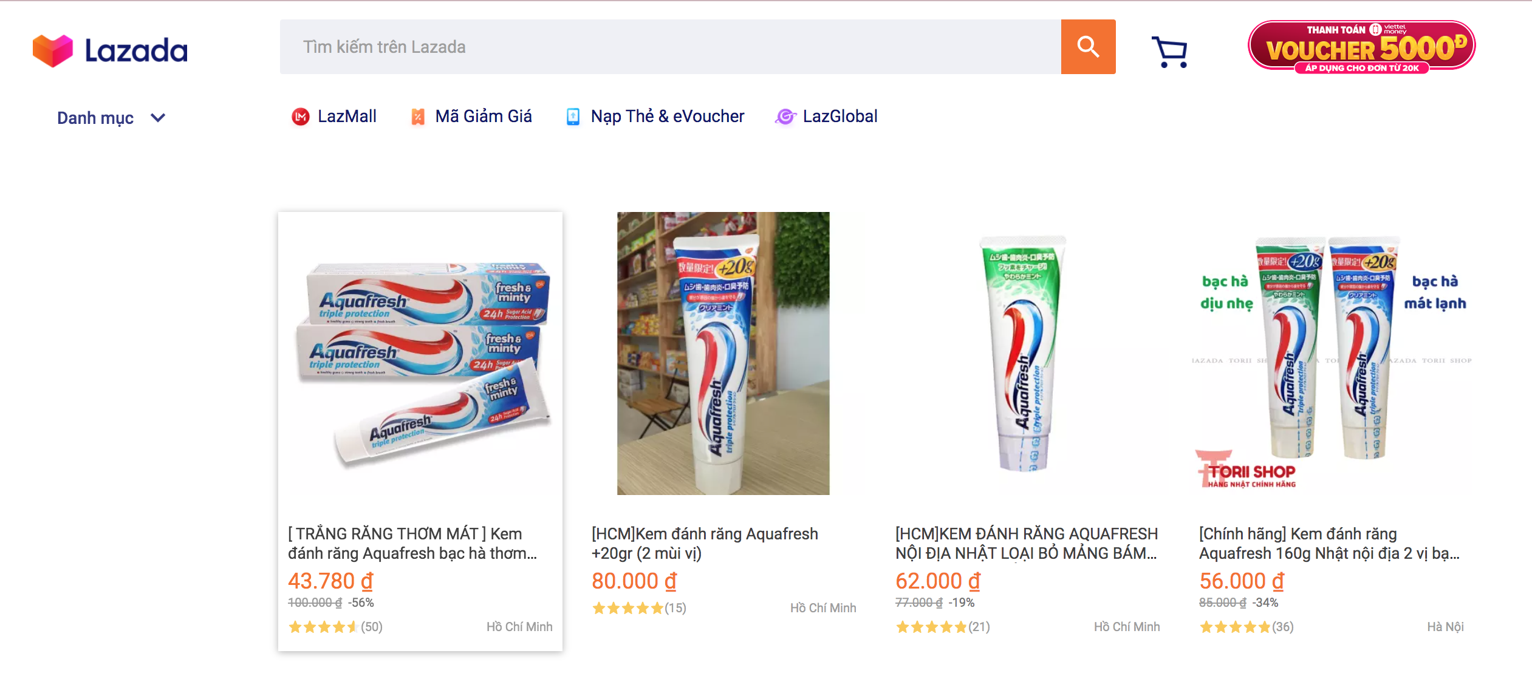Click the Aquafresh fresh & minty boxes image
This screenshot has width=1532, height=690.
pos(420,358)
